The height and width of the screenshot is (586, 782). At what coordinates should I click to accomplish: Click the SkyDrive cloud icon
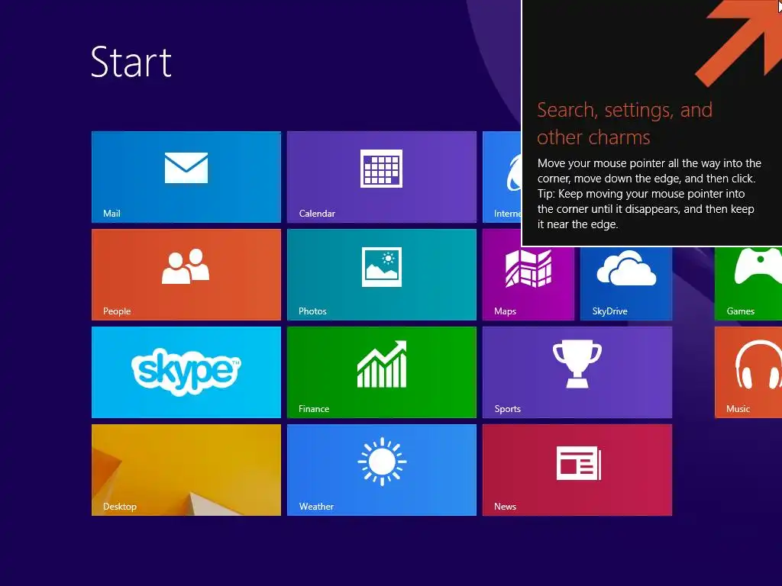(626, 268)
